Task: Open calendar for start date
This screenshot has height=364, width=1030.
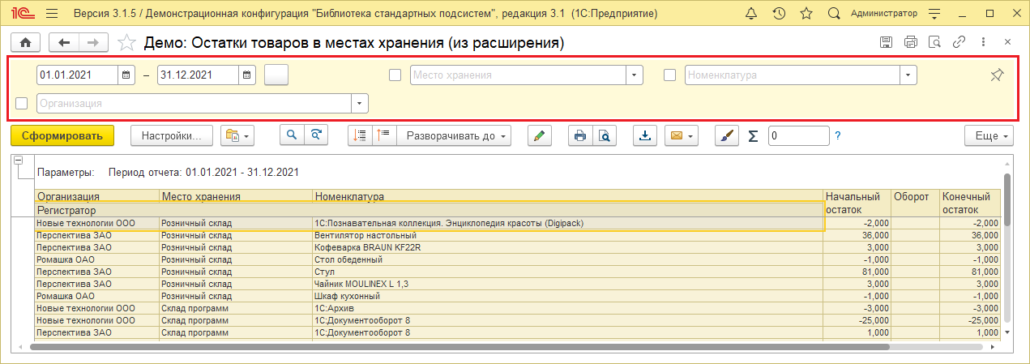Action: [x=126, y=75]
